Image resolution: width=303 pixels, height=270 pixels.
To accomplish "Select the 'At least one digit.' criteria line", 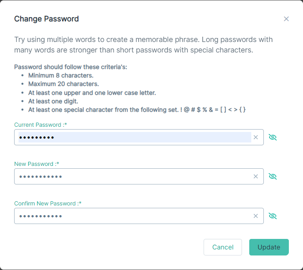I will (53, 101).
